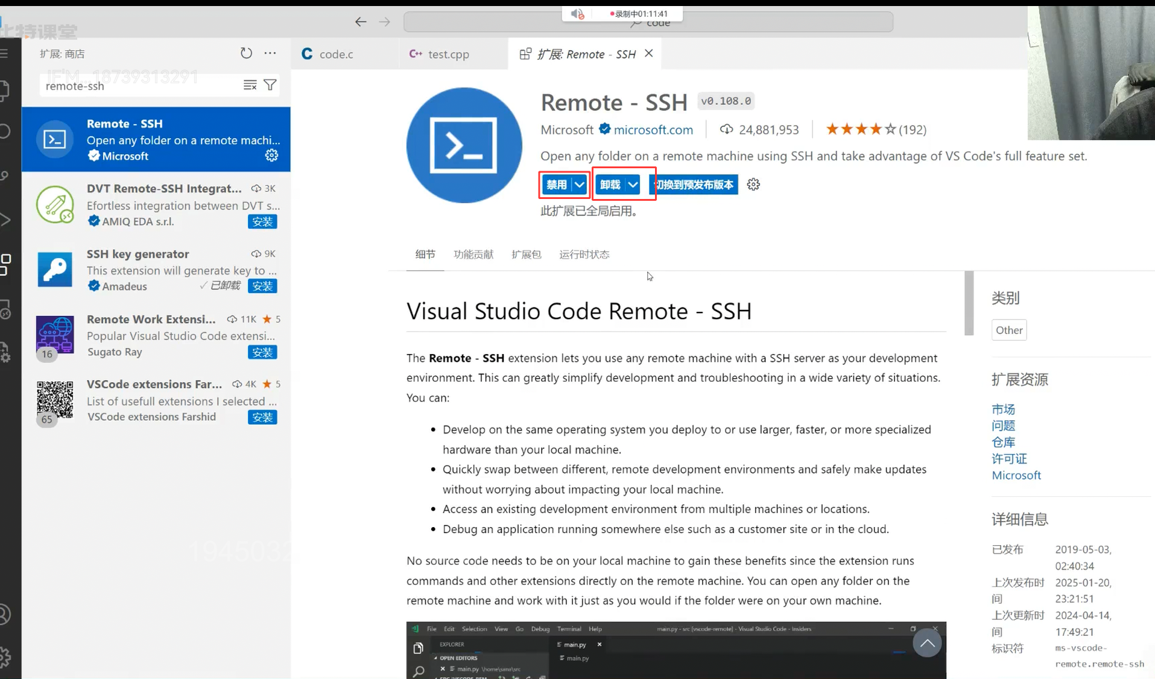The width and height of the screenshot is (1155, 679).
Task: Click the top command center search bar
Action: pyautogui.click(x=648, y=23)
